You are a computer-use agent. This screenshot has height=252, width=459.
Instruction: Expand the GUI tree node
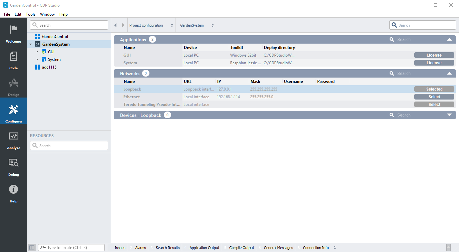(x=37, y=52)
